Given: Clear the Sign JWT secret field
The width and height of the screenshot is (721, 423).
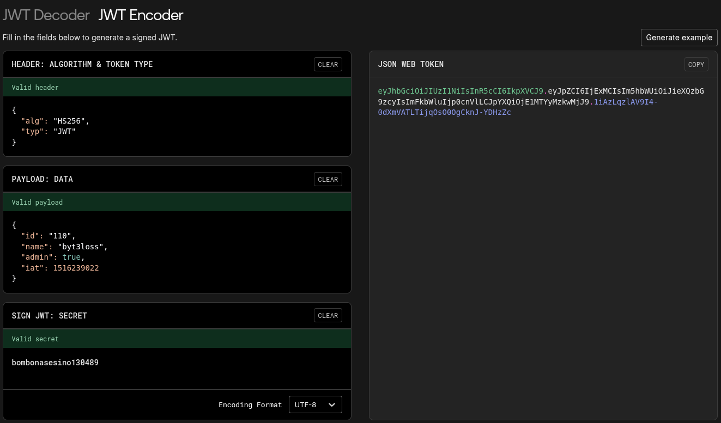Looking at the screenshot, I should tap(328, 315).
